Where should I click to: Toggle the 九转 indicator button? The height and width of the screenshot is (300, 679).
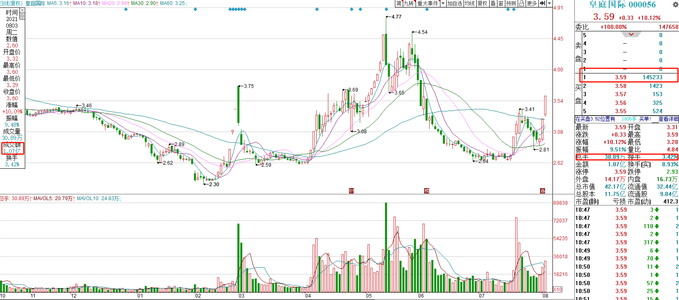point(409,3)
